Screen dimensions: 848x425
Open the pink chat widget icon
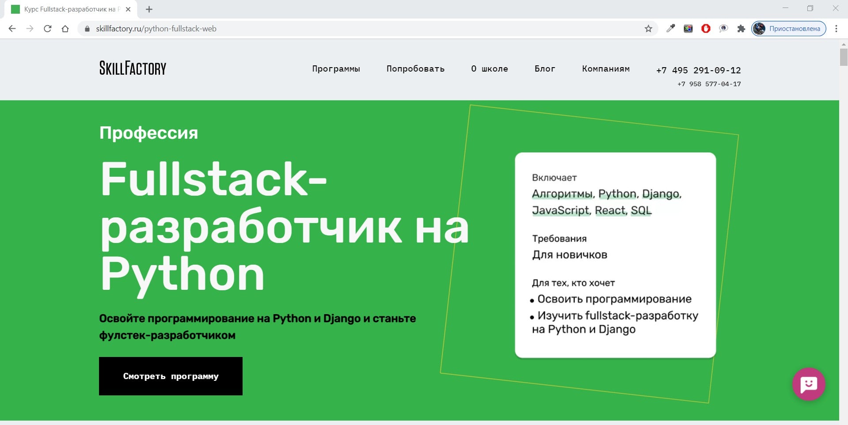click(x=809, y=384)
